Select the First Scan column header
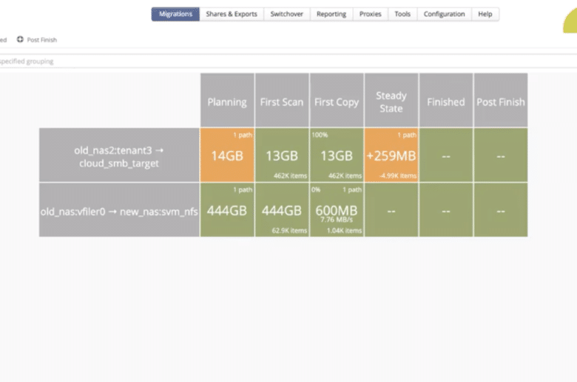 click(282, 100)
